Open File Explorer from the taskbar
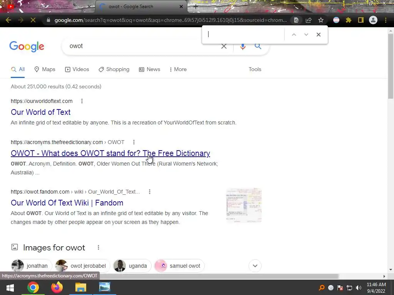This screenshot has width=394, height=295. (81, 287)
